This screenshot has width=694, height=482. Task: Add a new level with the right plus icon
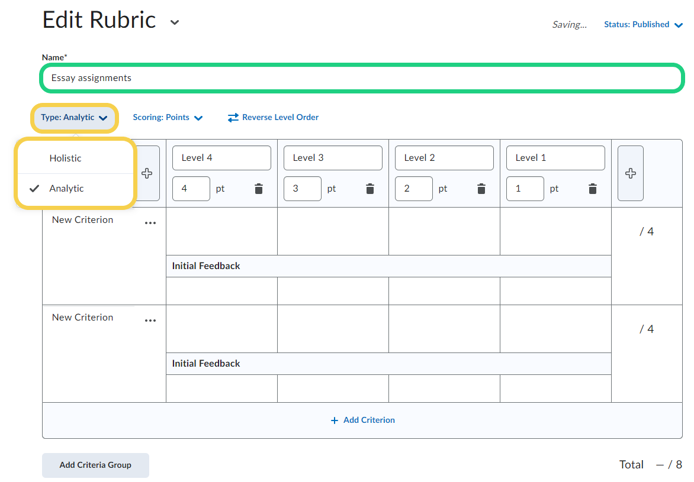pos(630,173)
